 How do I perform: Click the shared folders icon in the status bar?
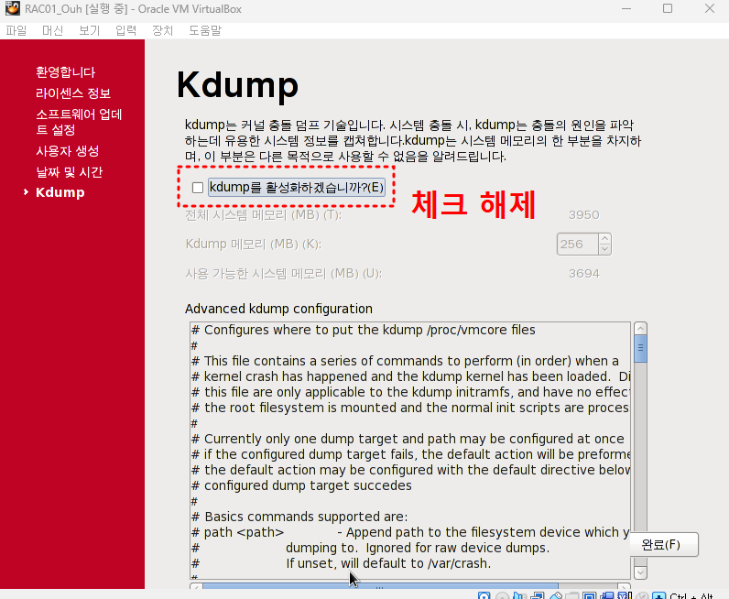(571, 595)
